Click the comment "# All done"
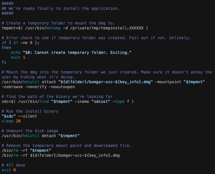Image resolution: width=215 pixels, height=174 pixels. pyautogui.click(x=13, y=165)
